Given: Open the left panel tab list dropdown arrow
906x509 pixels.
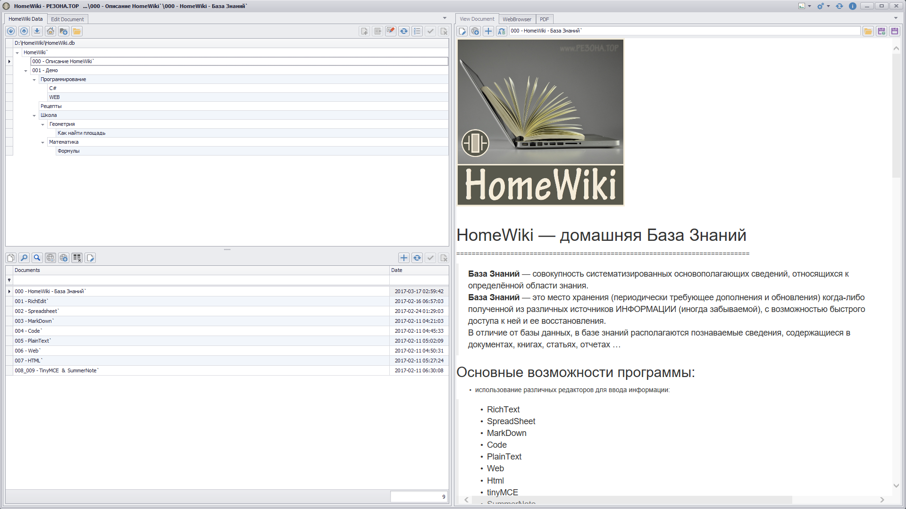Looking at the screenshot, I should coord(445,18).
